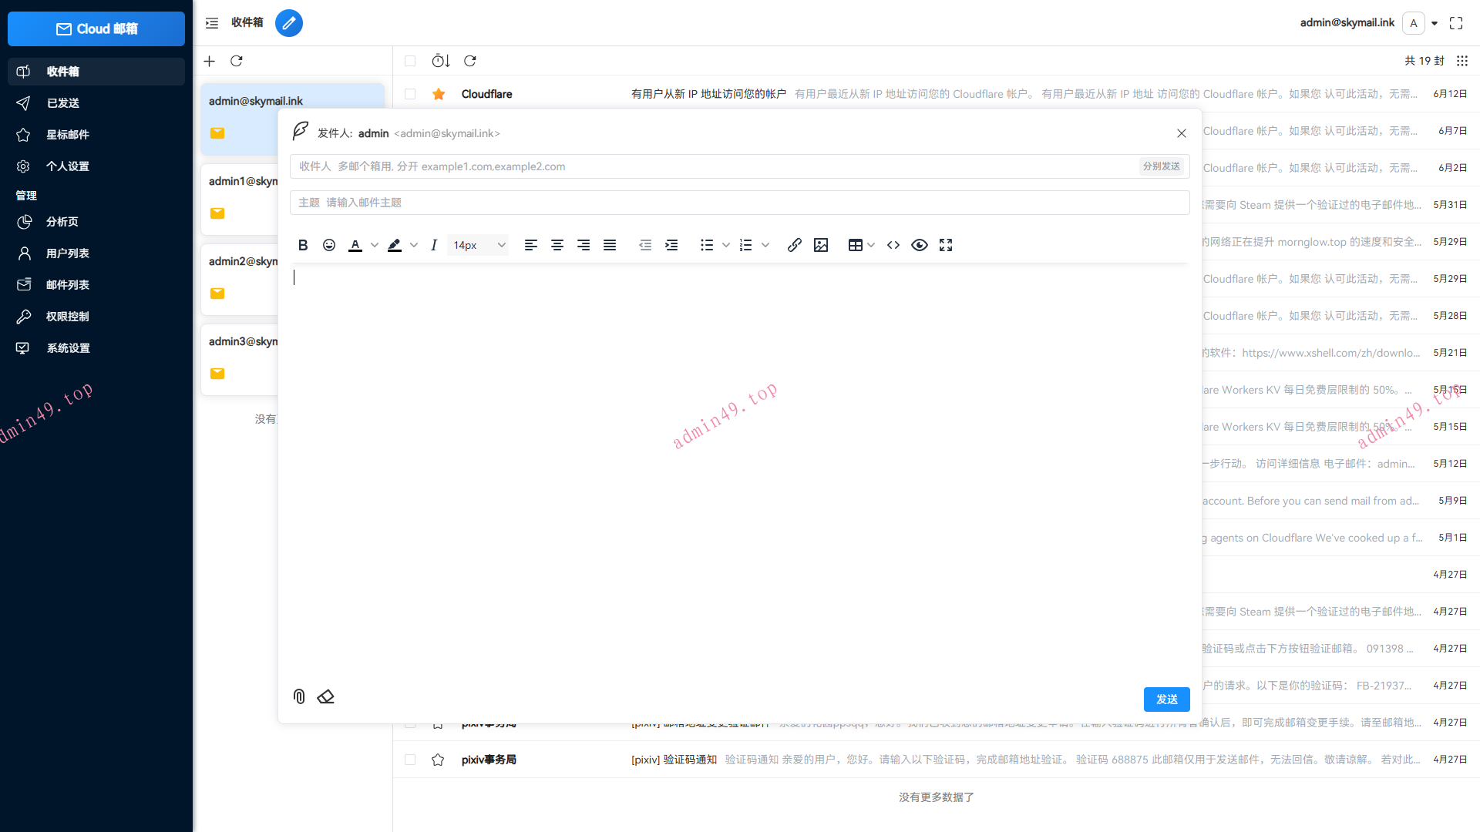This screenshot has width=1480, height=832.
Task: Open code view in the editor toolbar
Action: point(893,245)
